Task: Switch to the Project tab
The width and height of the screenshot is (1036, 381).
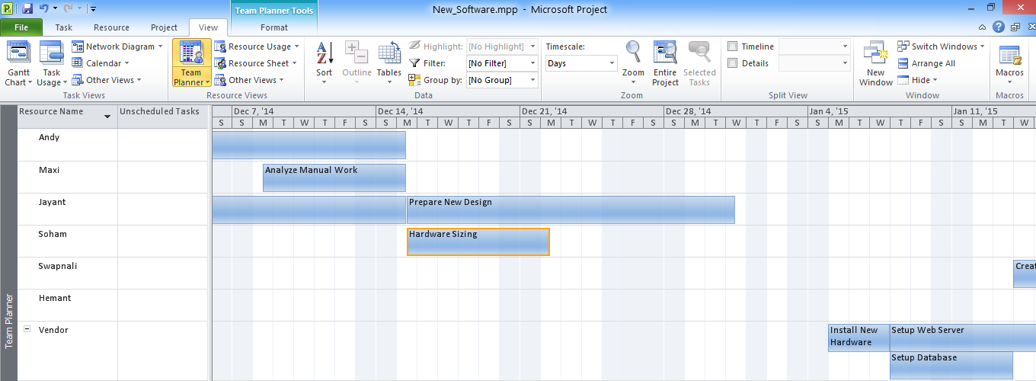Action: coord(164,27)
